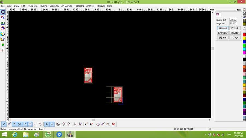Viewport: 246px width, 138px height.
Task: Click horizontal scrollbar right arrow
Action: 209,120
